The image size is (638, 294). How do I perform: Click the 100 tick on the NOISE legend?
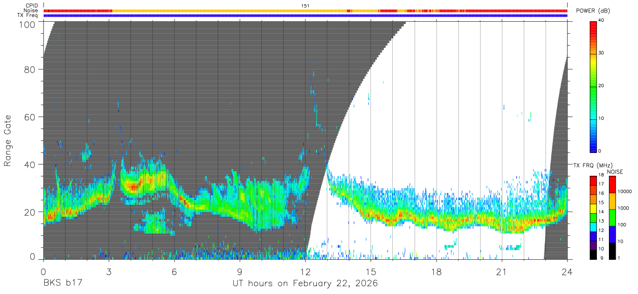tap(622, 225)
